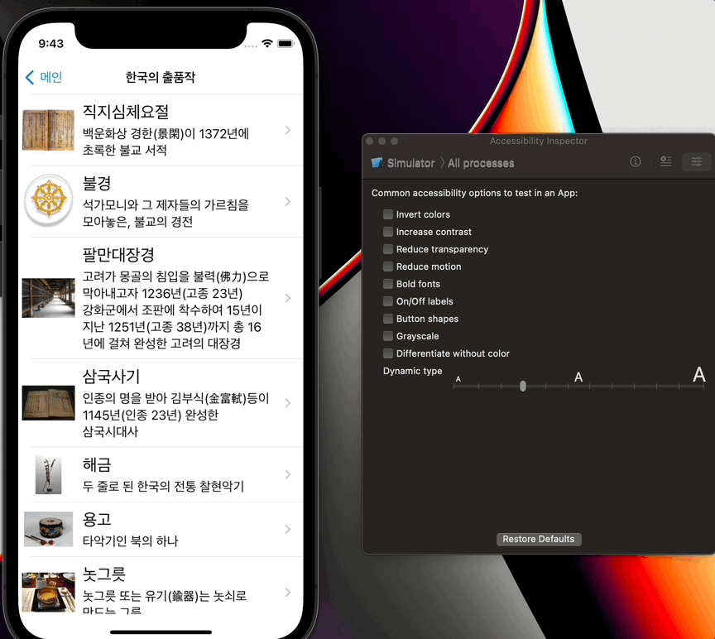Open the 직지심체요절 row chevron
The image size is (715, 639).
click(x=288, y=131)
